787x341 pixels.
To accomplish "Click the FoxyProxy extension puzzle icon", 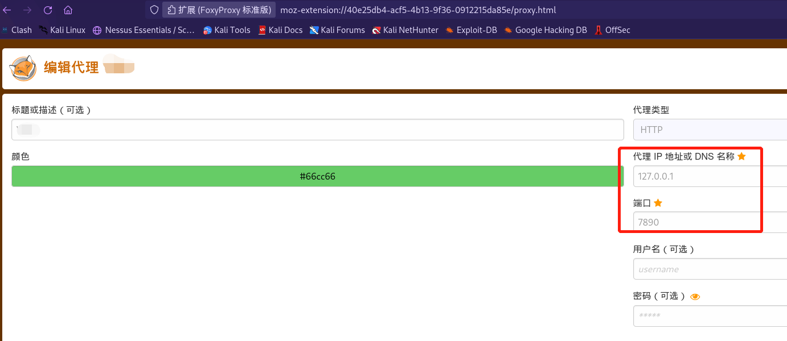I will pos(171,10).
